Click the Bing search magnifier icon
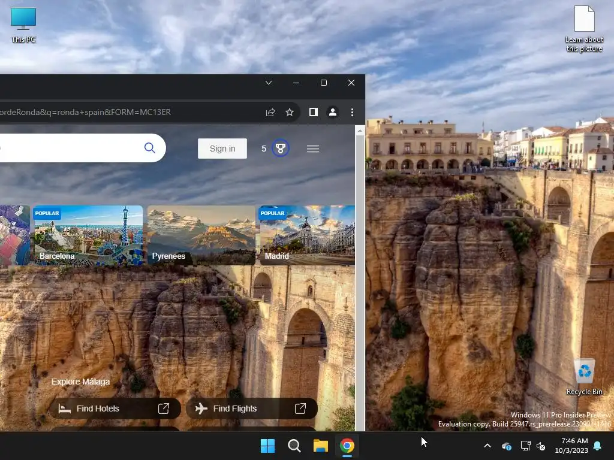614x460 pixels. click(x=149, y=148)
